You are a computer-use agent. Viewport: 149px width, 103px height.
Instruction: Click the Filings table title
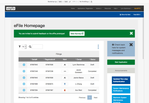tap(59, 54)
